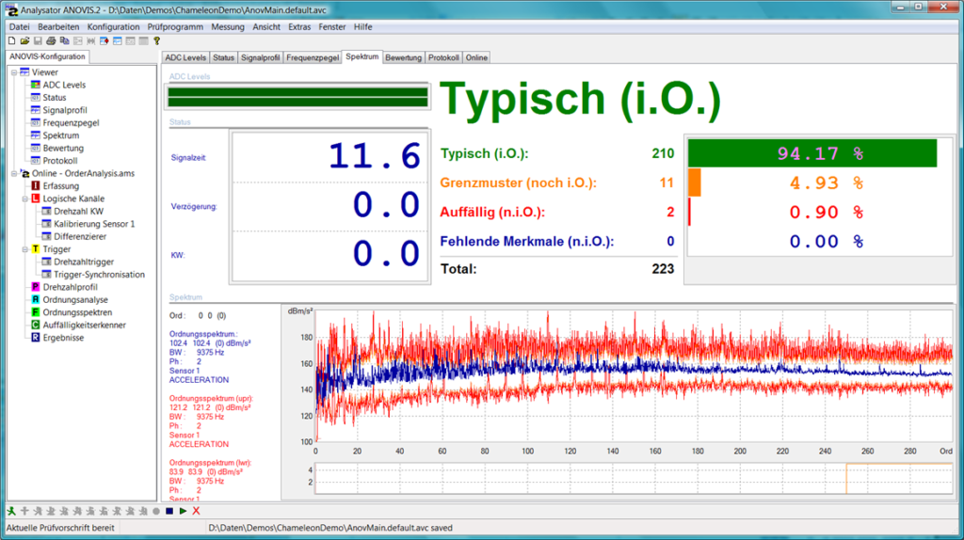Image resolution: width=964 pixels, height=540 pixels.
Task: Open the Prüfprogramm menu
Action: coord(176,27)
